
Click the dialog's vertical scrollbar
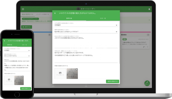click(119, 43)
